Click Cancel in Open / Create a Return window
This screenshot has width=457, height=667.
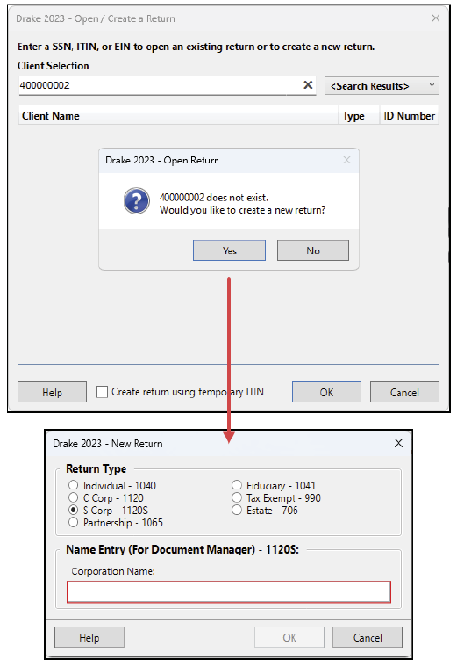[404, 392]
